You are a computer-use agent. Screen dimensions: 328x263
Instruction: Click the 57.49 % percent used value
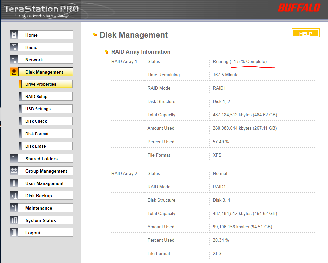point(221,142)
